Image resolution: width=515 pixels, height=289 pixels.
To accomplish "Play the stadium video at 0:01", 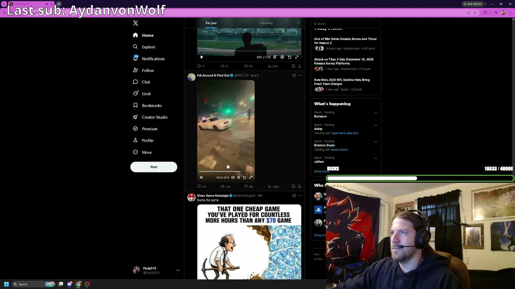I will (202, 57).
